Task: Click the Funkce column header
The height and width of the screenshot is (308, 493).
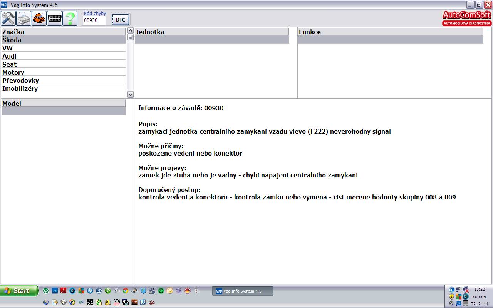Action: 391,32
